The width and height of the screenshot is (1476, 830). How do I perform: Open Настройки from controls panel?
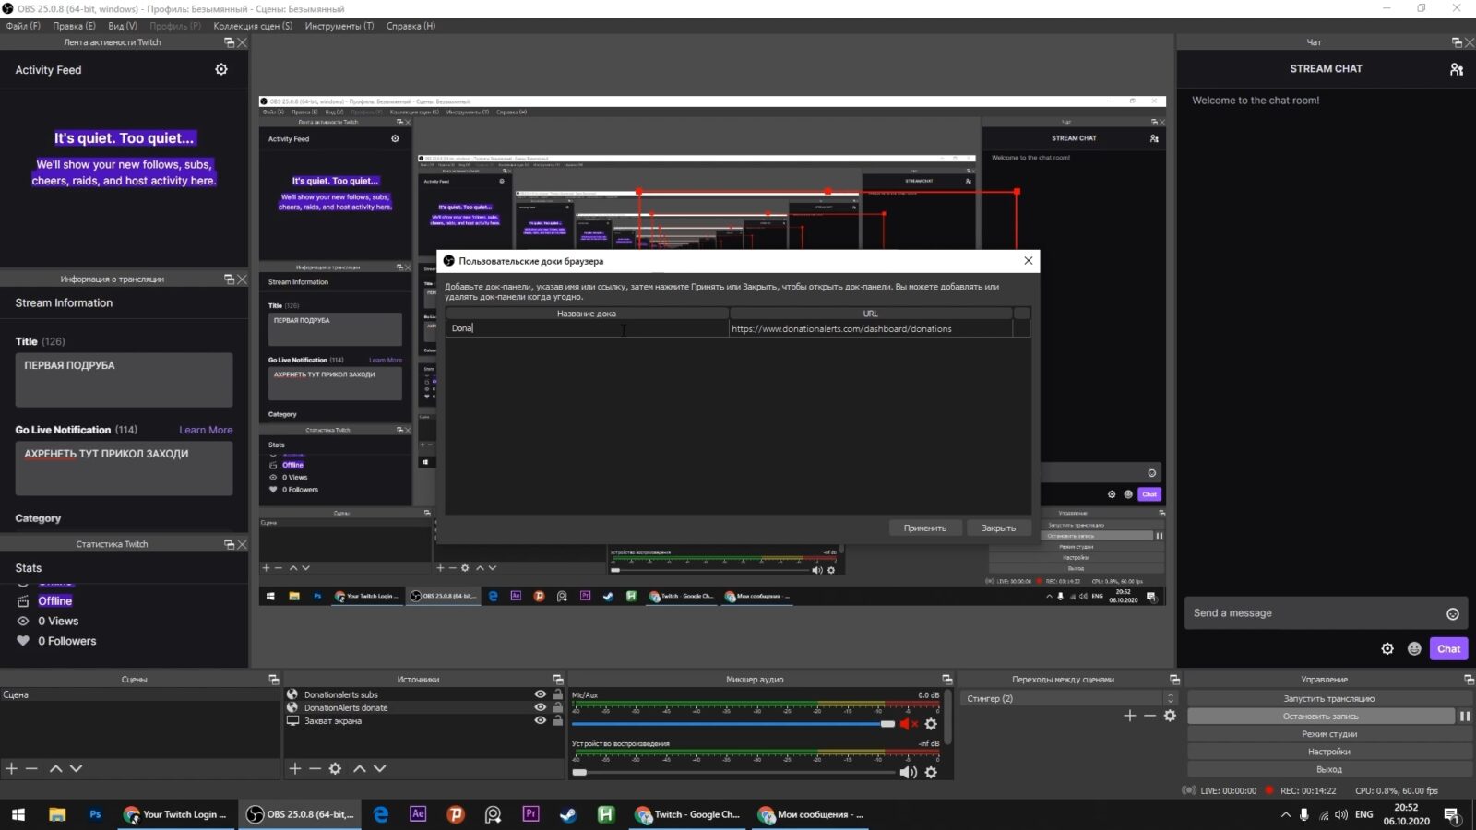pos(1328,752)
